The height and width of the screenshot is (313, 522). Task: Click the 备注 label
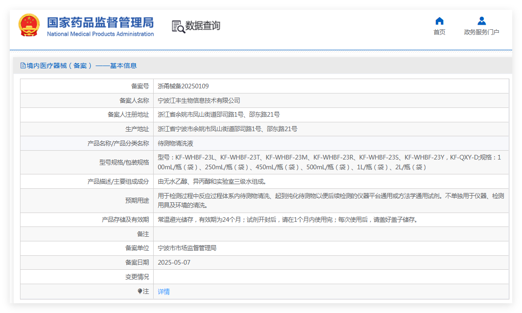pyautogui.click(x=143, y=234)
